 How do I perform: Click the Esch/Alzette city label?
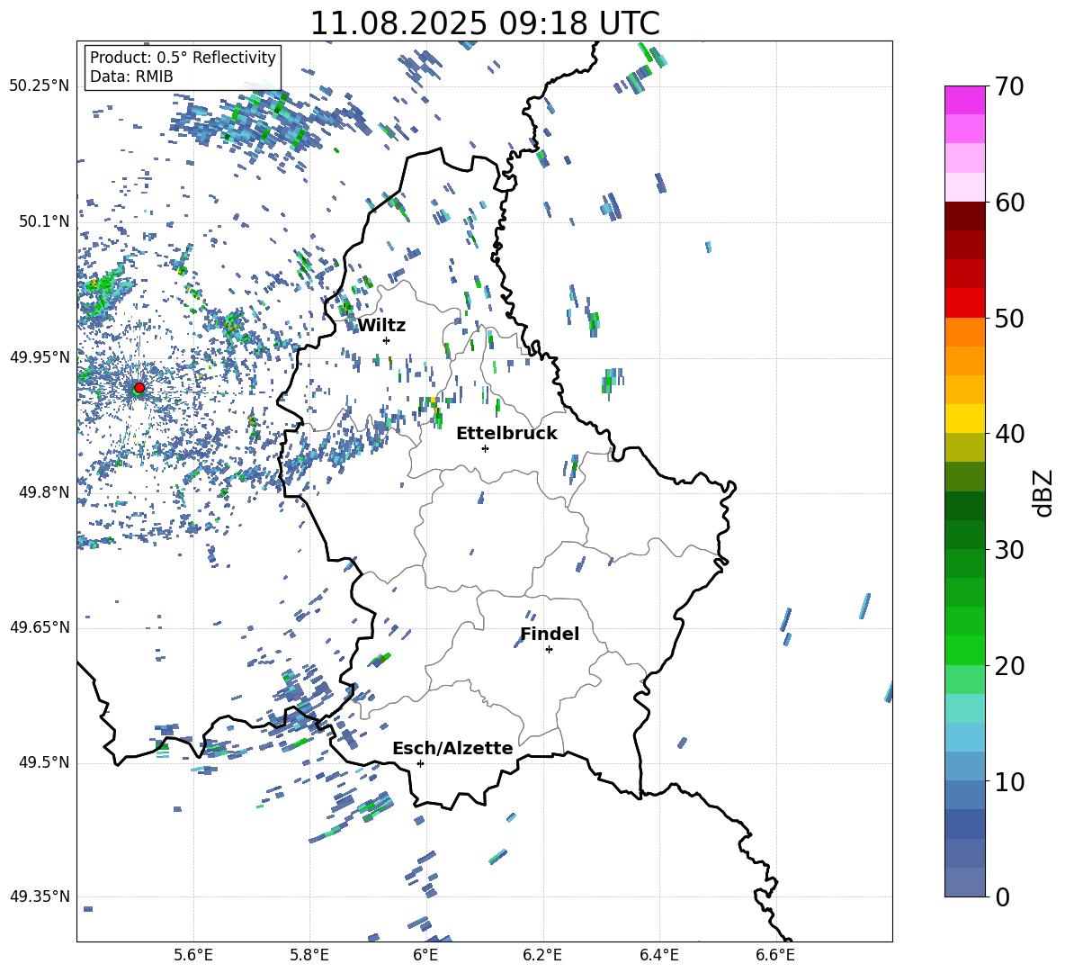(x=453, y=748)
